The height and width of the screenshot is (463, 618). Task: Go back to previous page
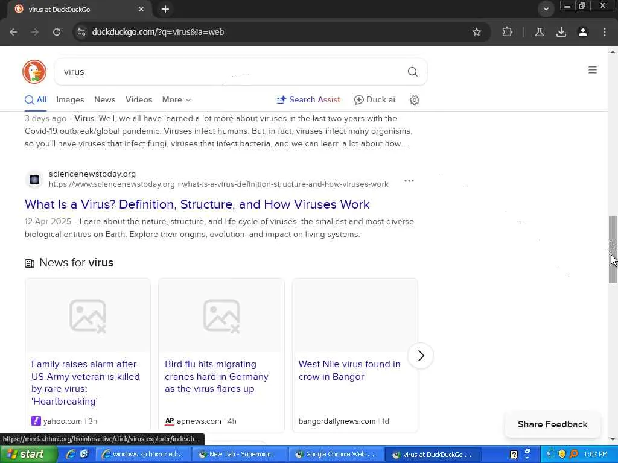tap(13, 32)
